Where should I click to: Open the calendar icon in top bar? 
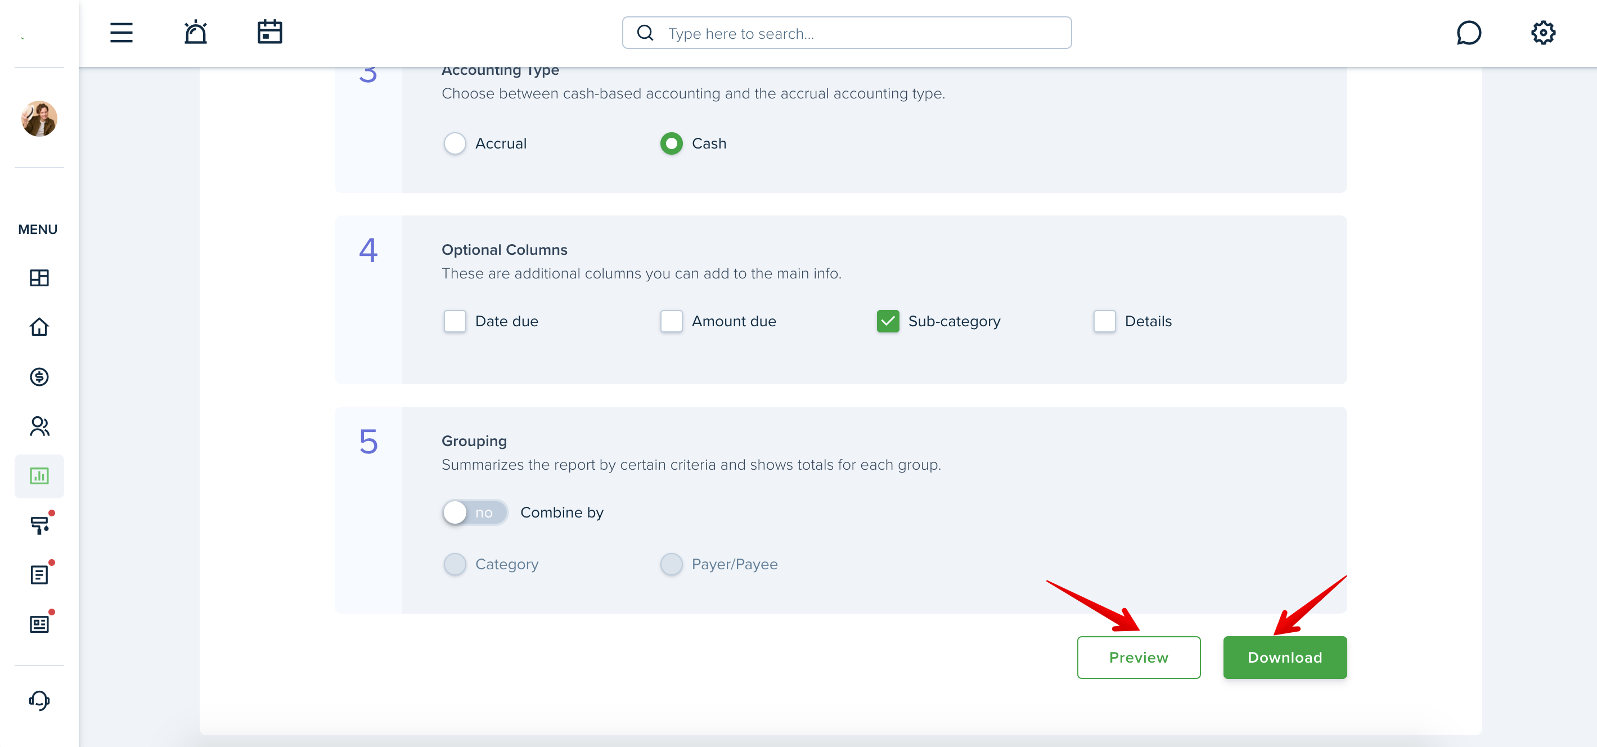coord(269,32)
